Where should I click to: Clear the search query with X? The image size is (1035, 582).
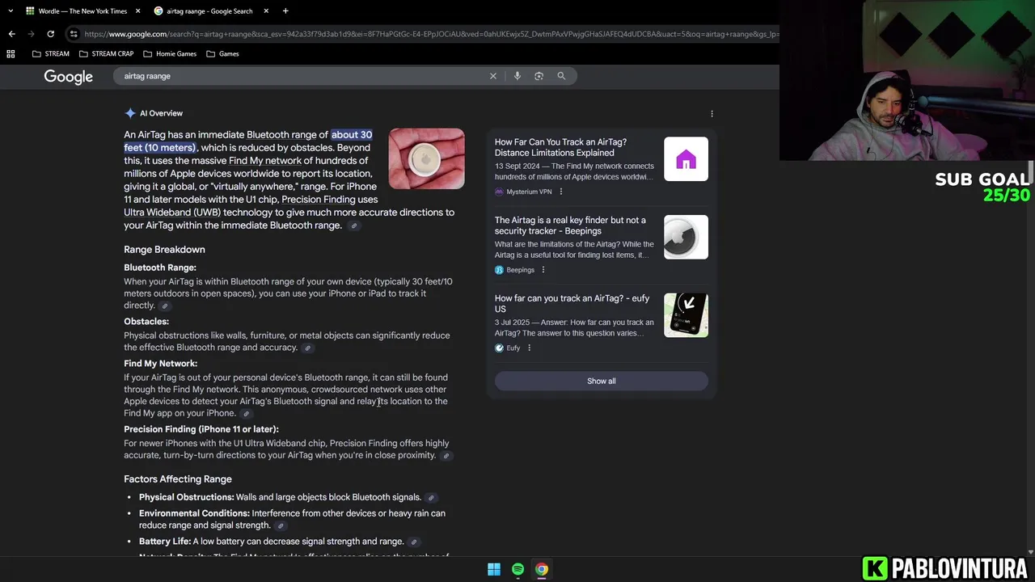pyautogui.click(x=492, y=76)
